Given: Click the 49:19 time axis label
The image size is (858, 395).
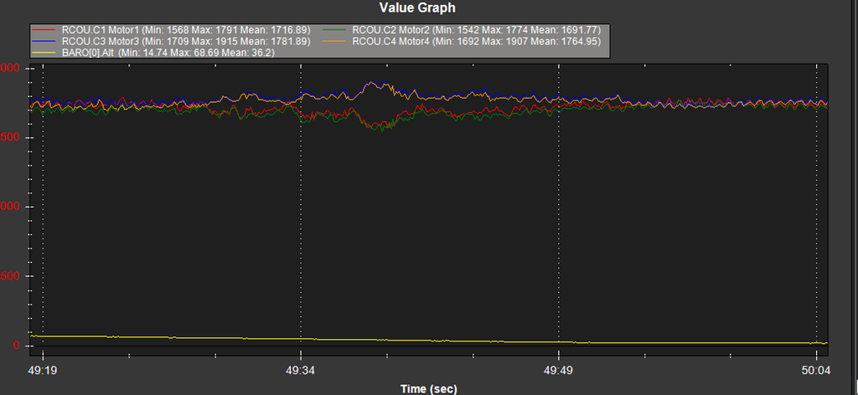Looking at the screenshot, I should click(43, 370).
